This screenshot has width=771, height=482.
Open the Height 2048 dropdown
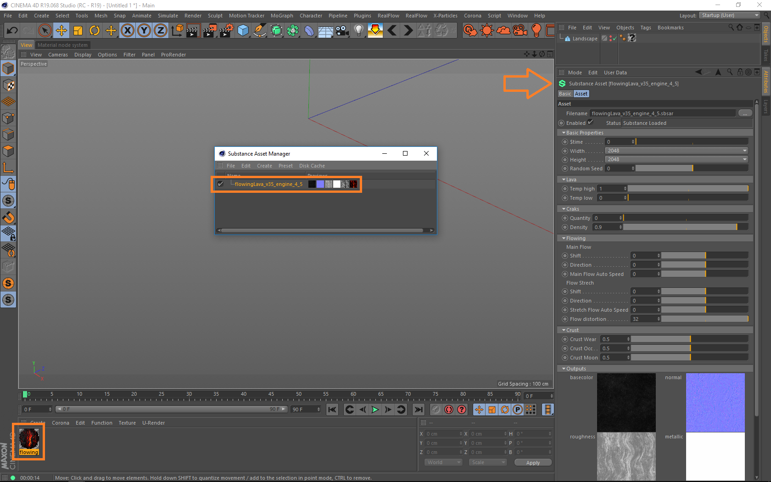click(x=677, y=159)
